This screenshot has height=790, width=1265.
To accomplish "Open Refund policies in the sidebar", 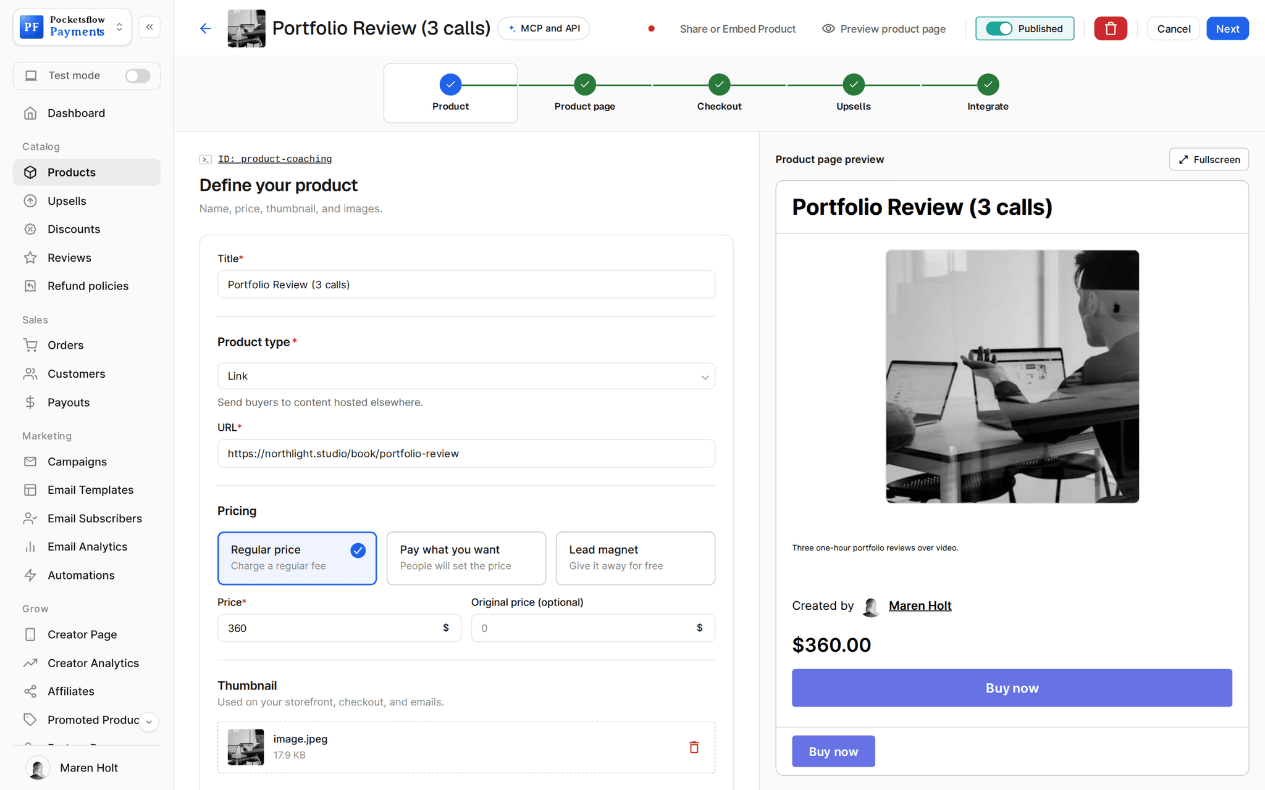I will 86,286.
